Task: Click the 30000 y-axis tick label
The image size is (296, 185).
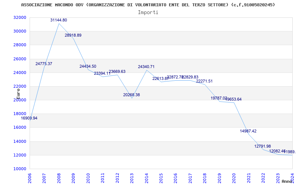Action: 20,31
